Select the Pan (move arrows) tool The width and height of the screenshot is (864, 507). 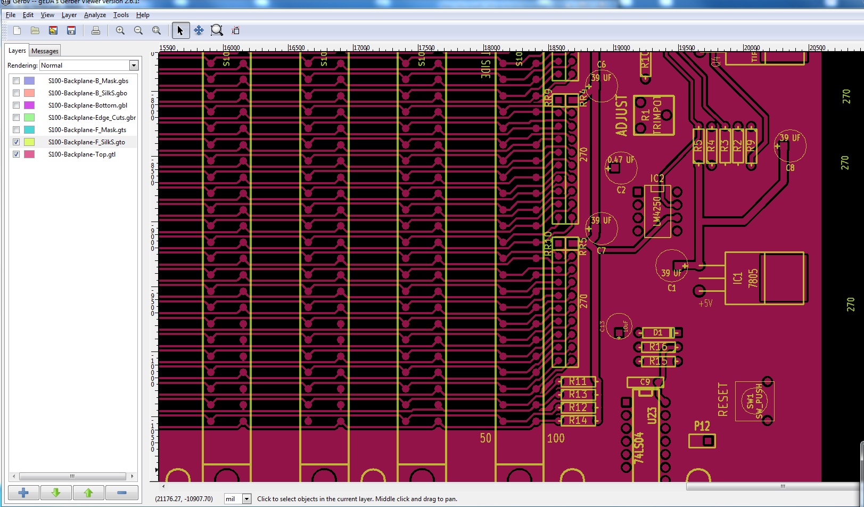[199, 30]
